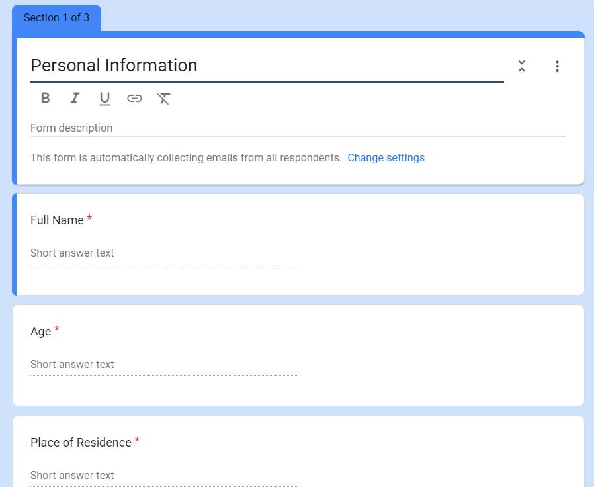This screenshot has width=594, height=487.
Task: Open the Change settings link
Action: pyautogui.click(x=386, y=157)
